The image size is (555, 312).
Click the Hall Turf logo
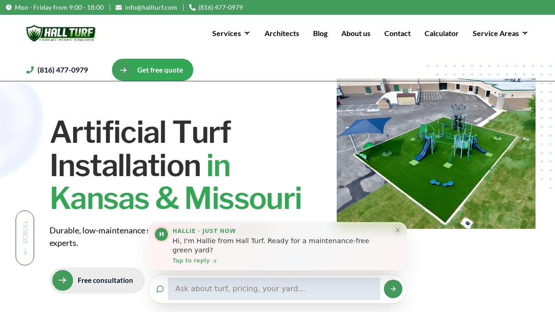click(61, 33)
